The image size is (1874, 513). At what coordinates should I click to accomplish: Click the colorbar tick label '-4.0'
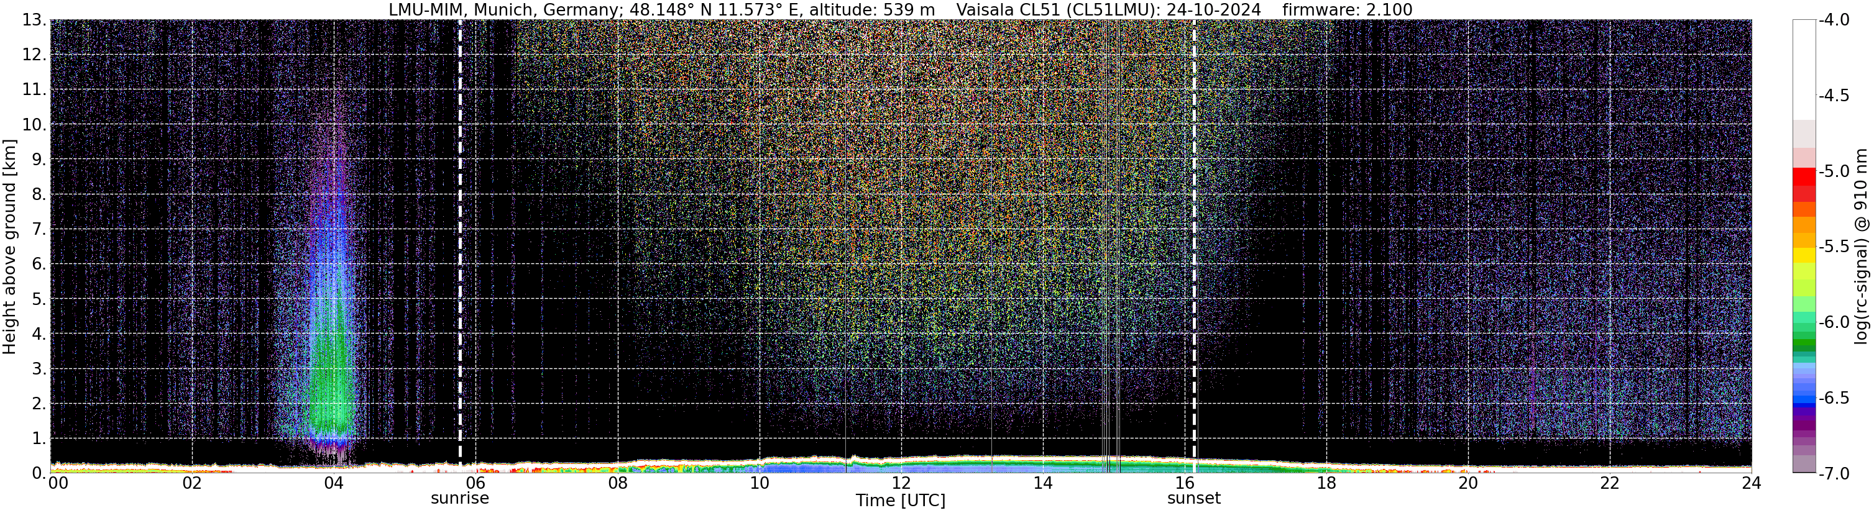(1834, 20)
